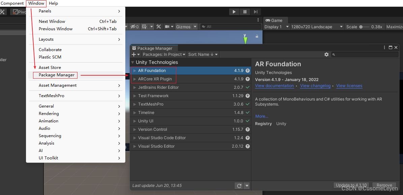Click JetBrains Rider Editor green checkmark
This screenshot has width=403, height=195.
248,87
